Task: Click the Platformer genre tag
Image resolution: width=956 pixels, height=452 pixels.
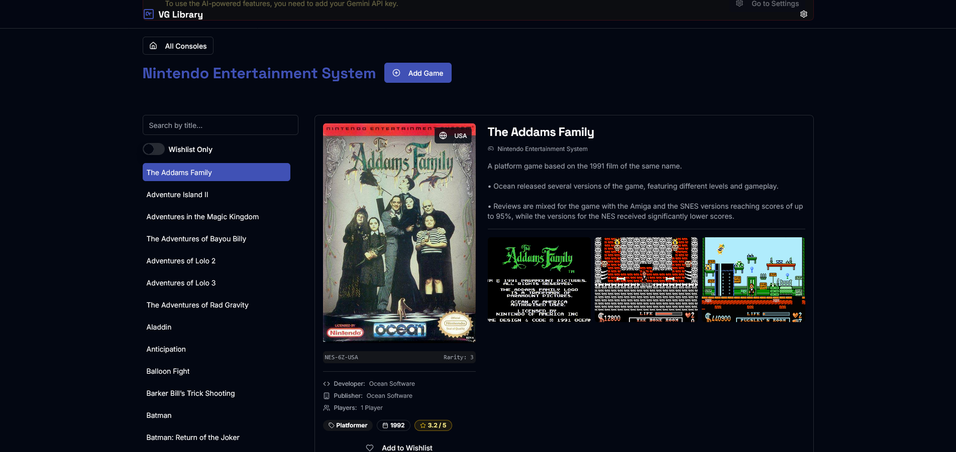Action: click(348, 425)
